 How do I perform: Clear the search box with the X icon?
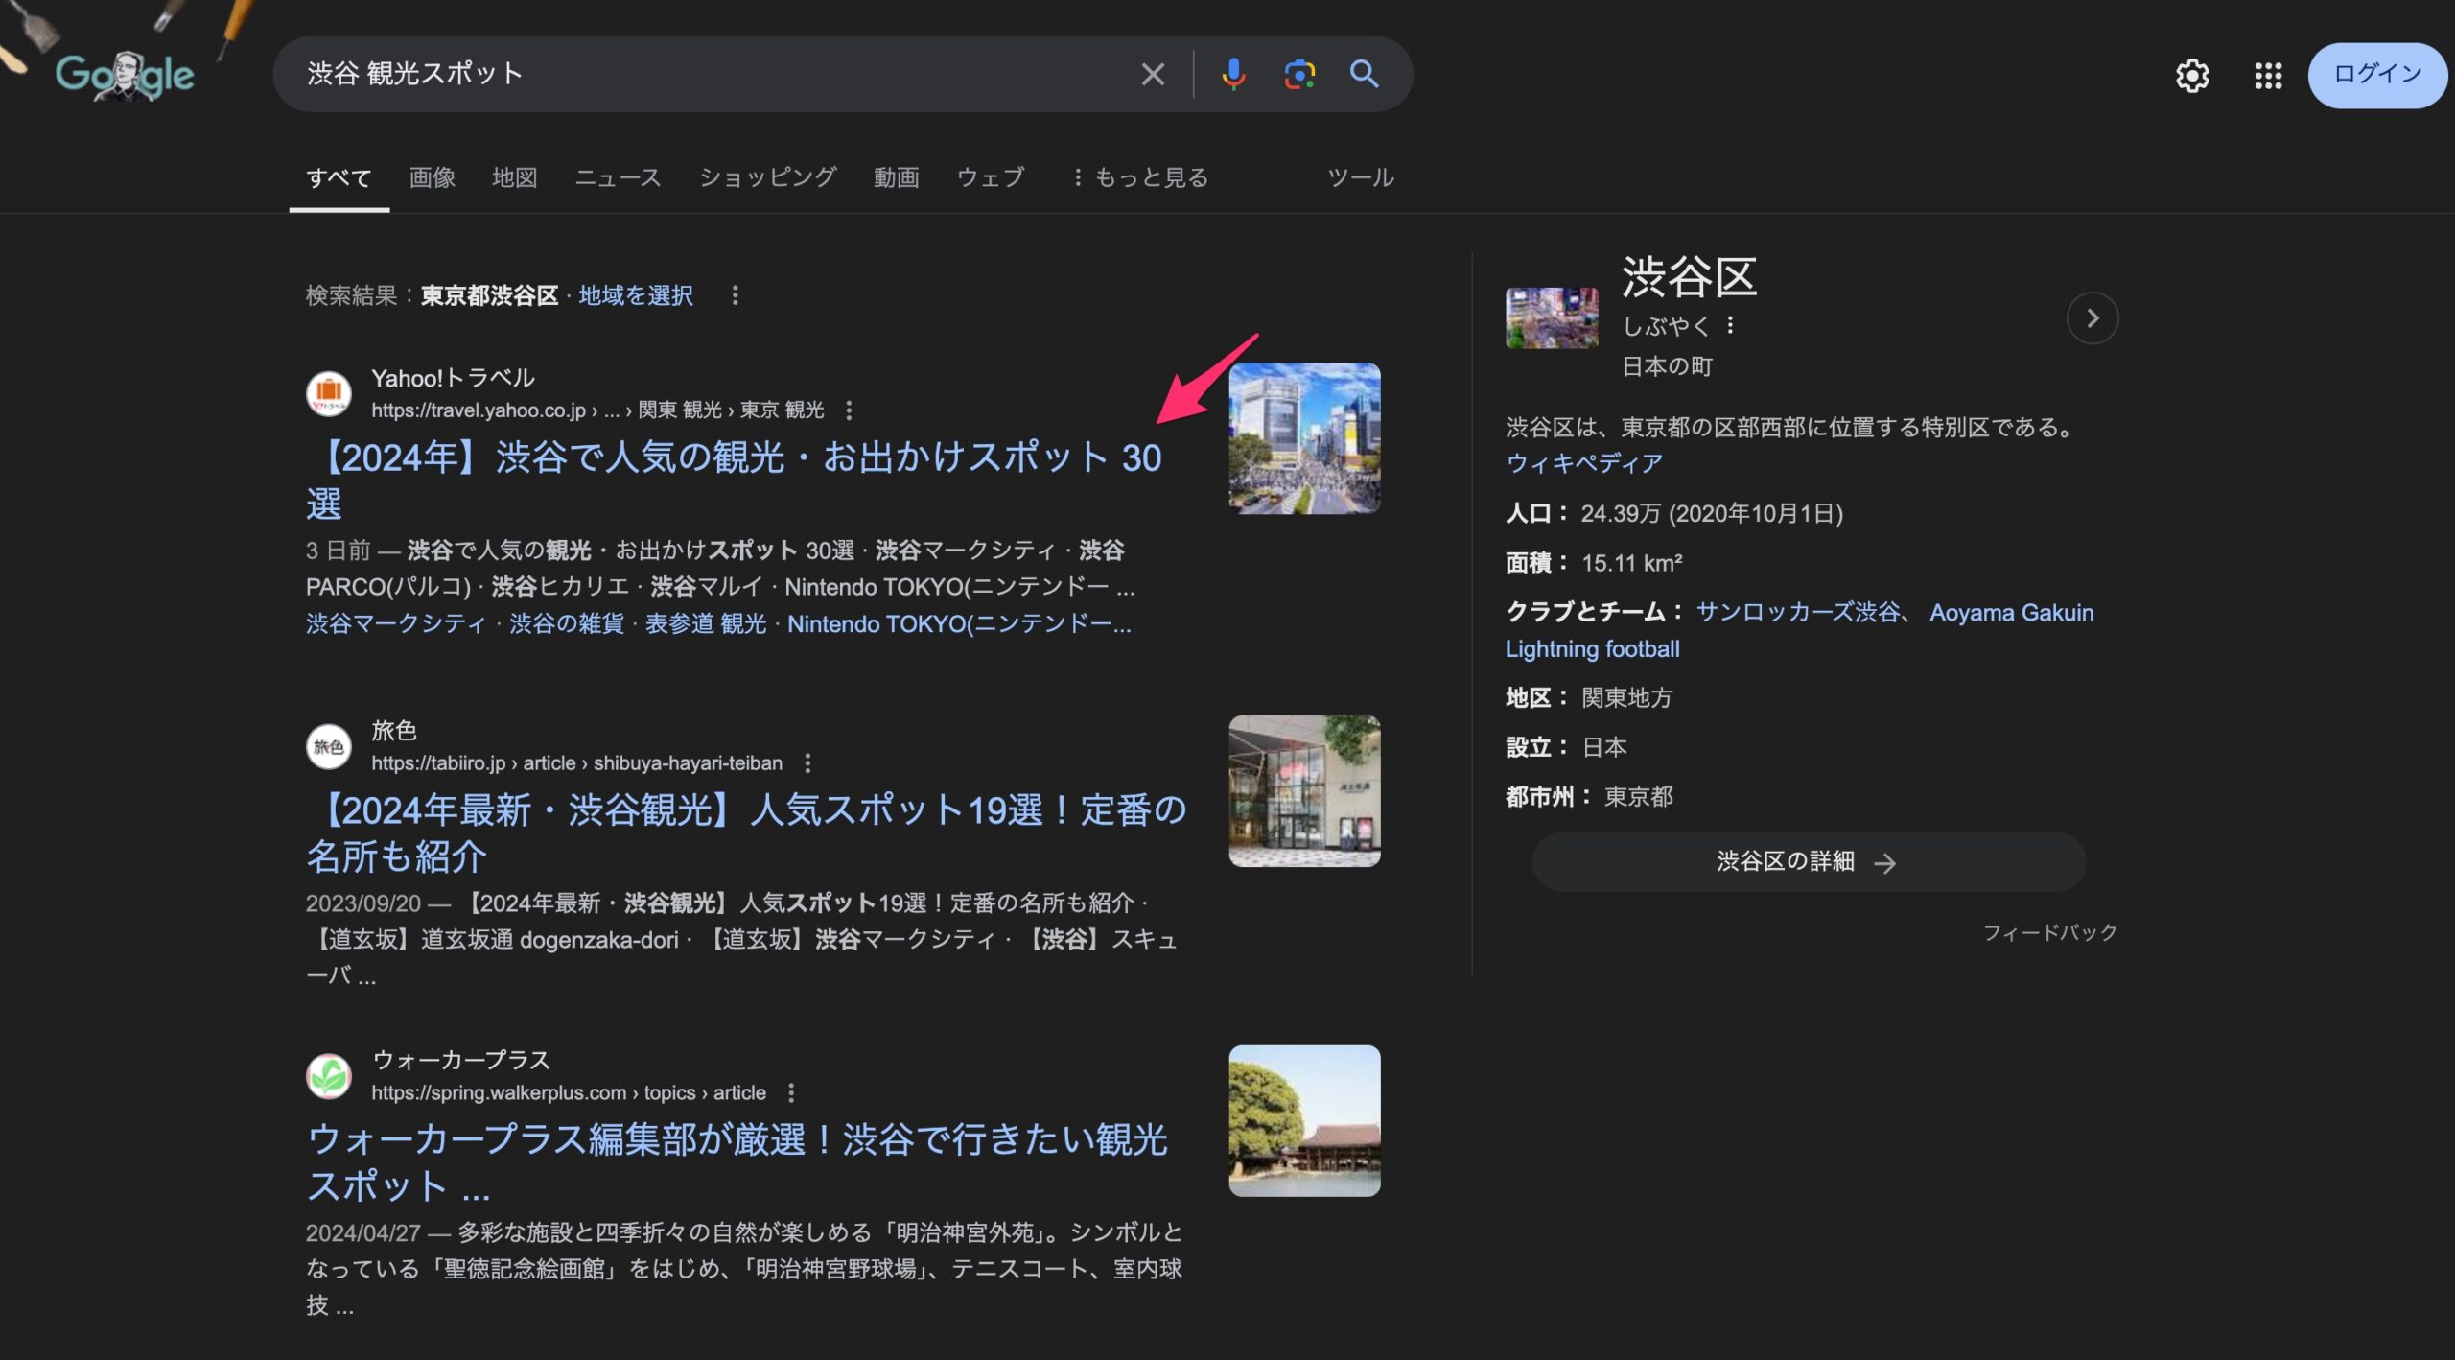coord(1153,74)
